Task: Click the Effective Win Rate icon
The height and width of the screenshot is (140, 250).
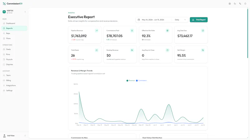Action: (x=167, y=30)
